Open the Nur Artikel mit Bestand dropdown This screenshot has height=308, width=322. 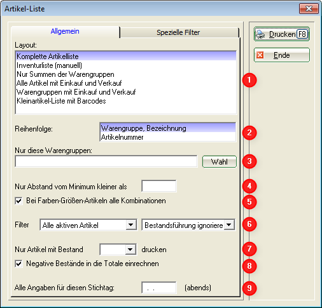point(130,250)
